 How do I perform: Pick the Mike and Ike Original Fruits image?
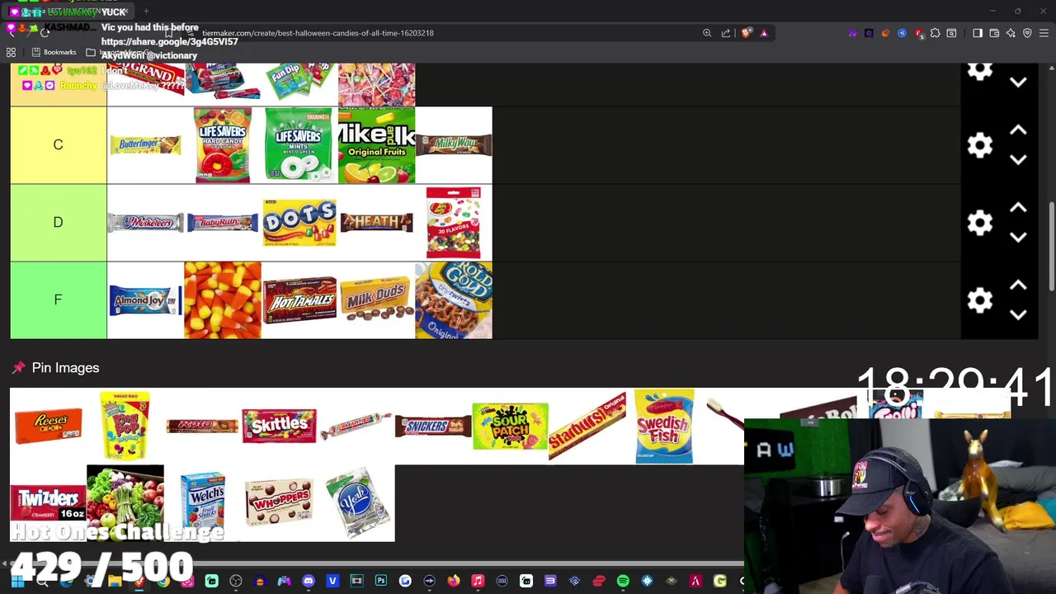(376, 145)
